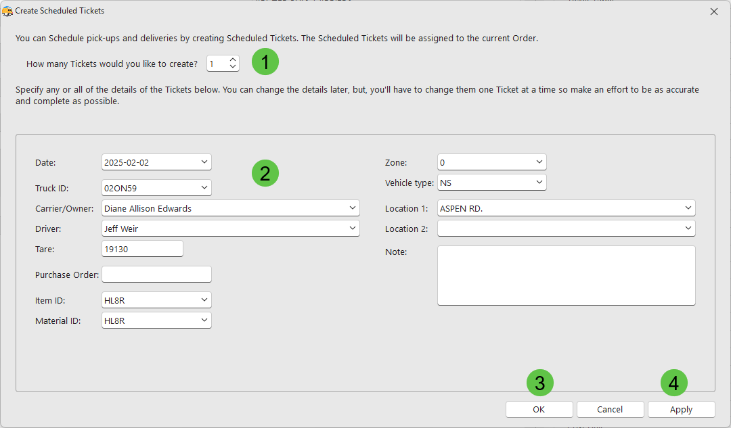Screen dimensions: 731x428
Task: Open the Carrier/Owner dropdown list
Action: (x=353, y=208)
